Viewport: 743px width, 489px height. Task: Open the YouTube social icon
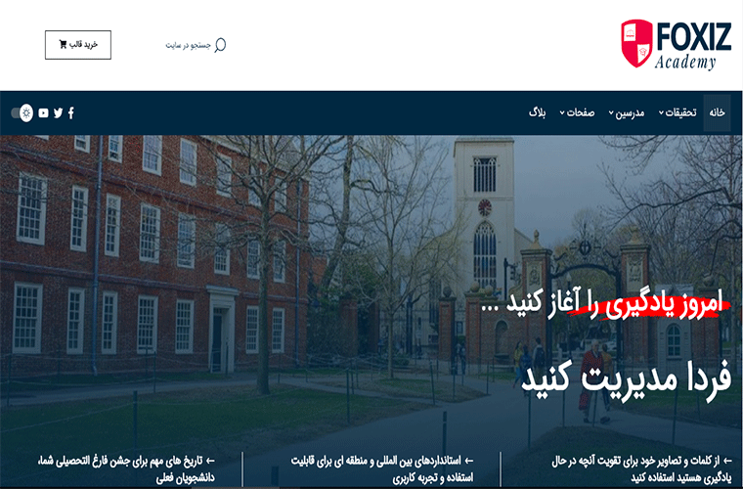click(x=44, y=113)
